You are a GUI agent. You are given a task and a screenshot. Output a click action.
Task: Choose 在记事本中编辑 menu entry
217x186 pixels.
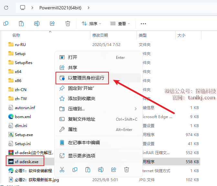(98, 143)
